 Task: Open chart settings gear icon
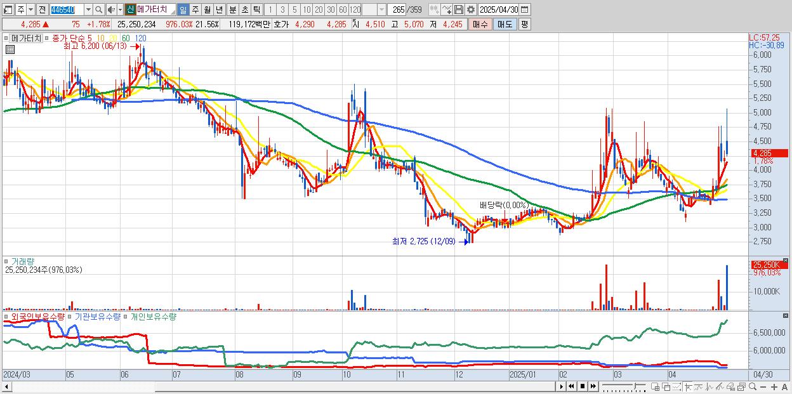471,10
